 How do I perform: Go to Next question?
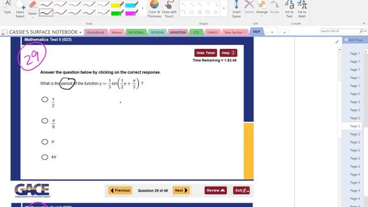[x=181, y=190]
